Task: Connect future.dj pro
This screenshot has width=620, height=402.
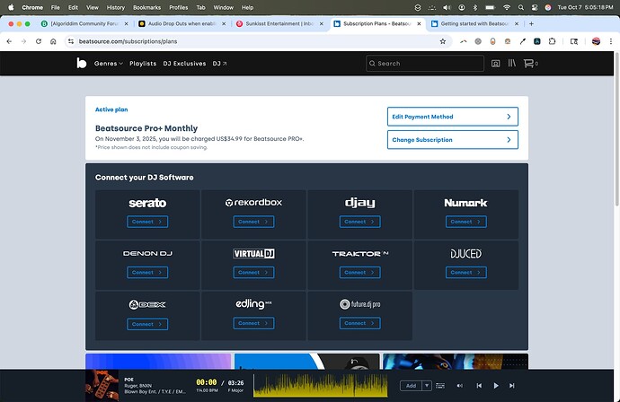Action: [x=359, y=323]
